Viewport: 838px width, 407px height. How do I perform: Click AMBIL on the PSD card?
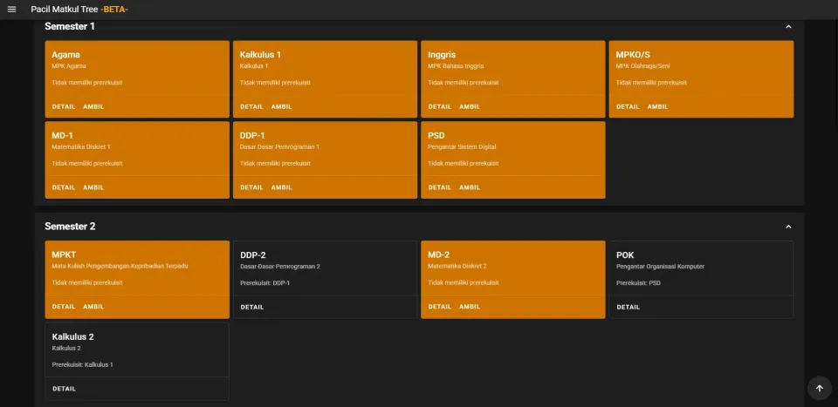[470, 187]
